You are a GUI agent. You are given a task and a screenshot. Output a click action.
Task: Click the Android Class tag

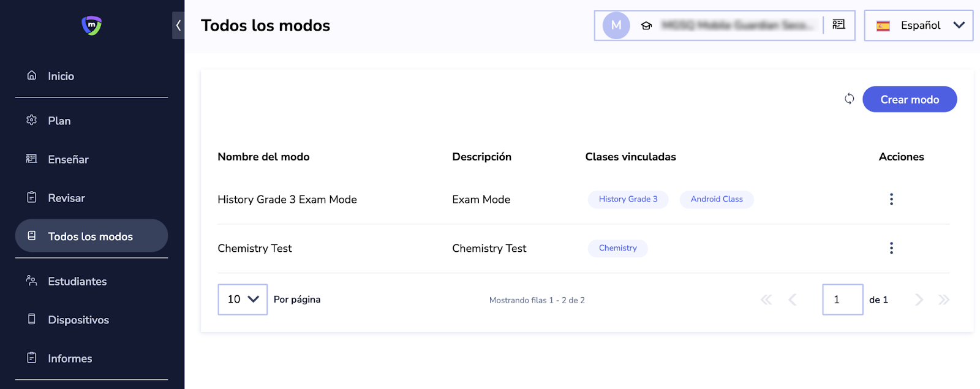(717, 199)
